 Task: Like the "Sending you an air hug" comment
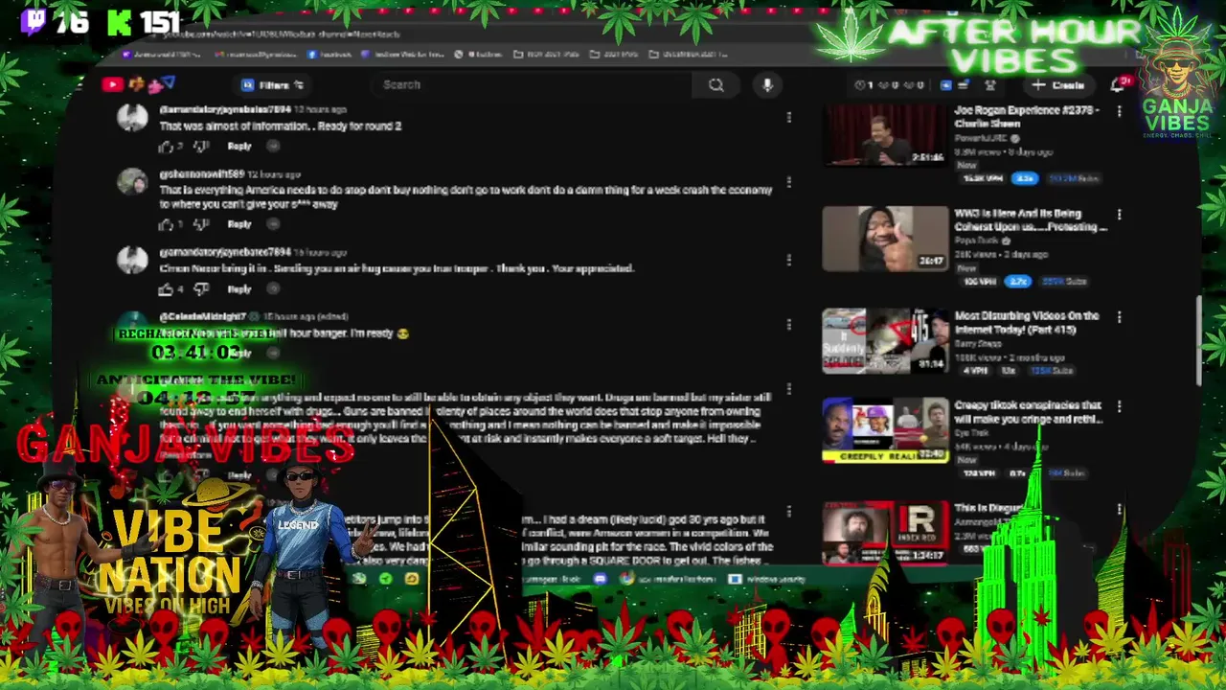pos(166,289)
